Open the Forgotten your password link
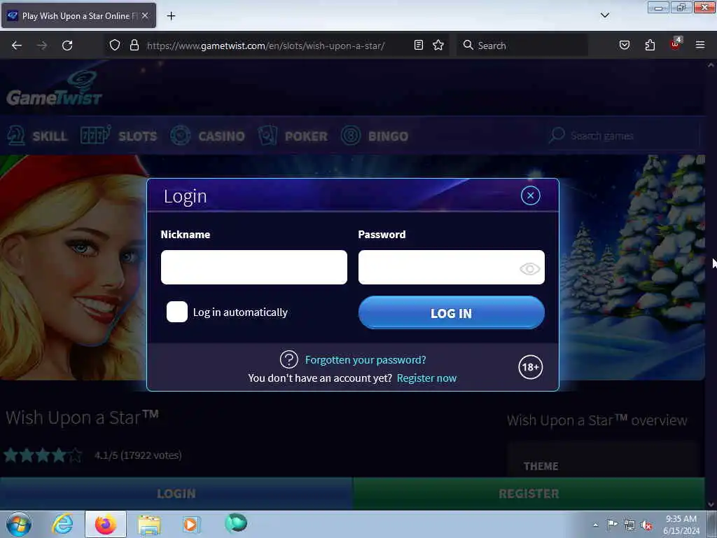717x538 pixels. point(366,360)
